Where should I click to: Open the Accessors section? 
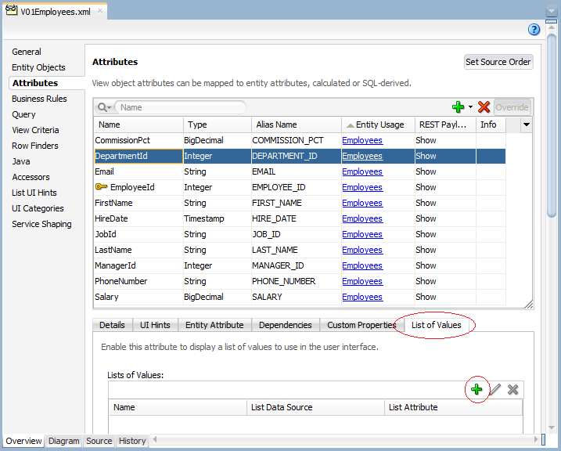[31, 177]
